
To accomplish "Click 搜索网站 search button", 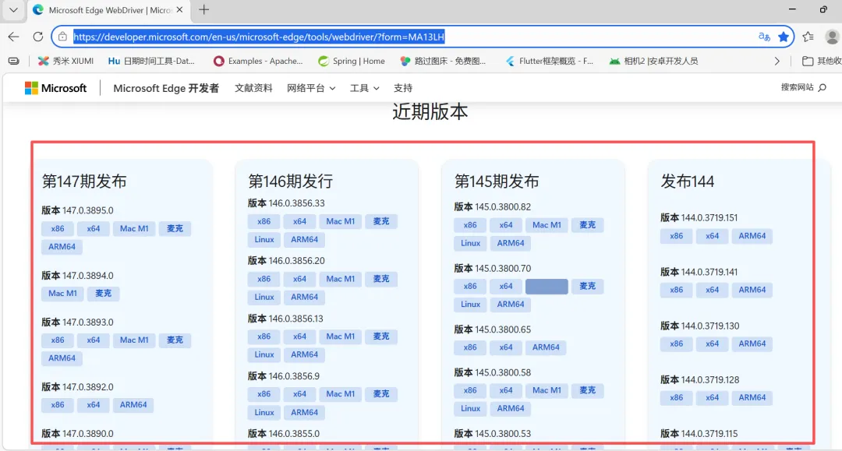I will pos(803,87).
